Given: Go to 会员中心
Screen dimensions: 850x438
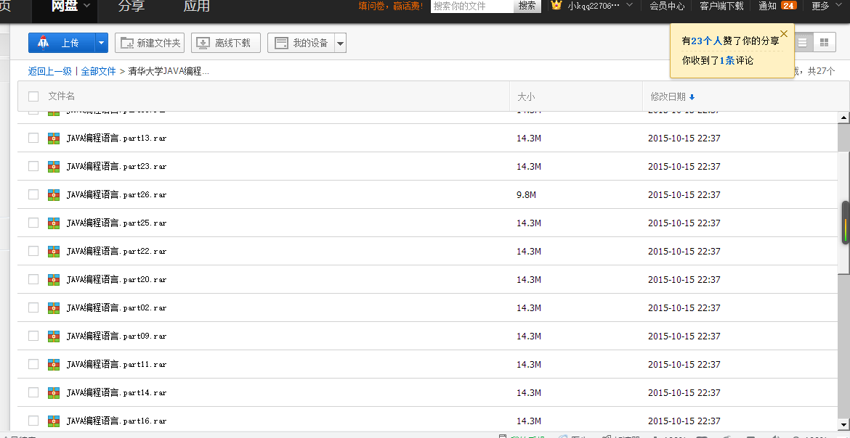Looking at the screenshot, I should [667, 5].
